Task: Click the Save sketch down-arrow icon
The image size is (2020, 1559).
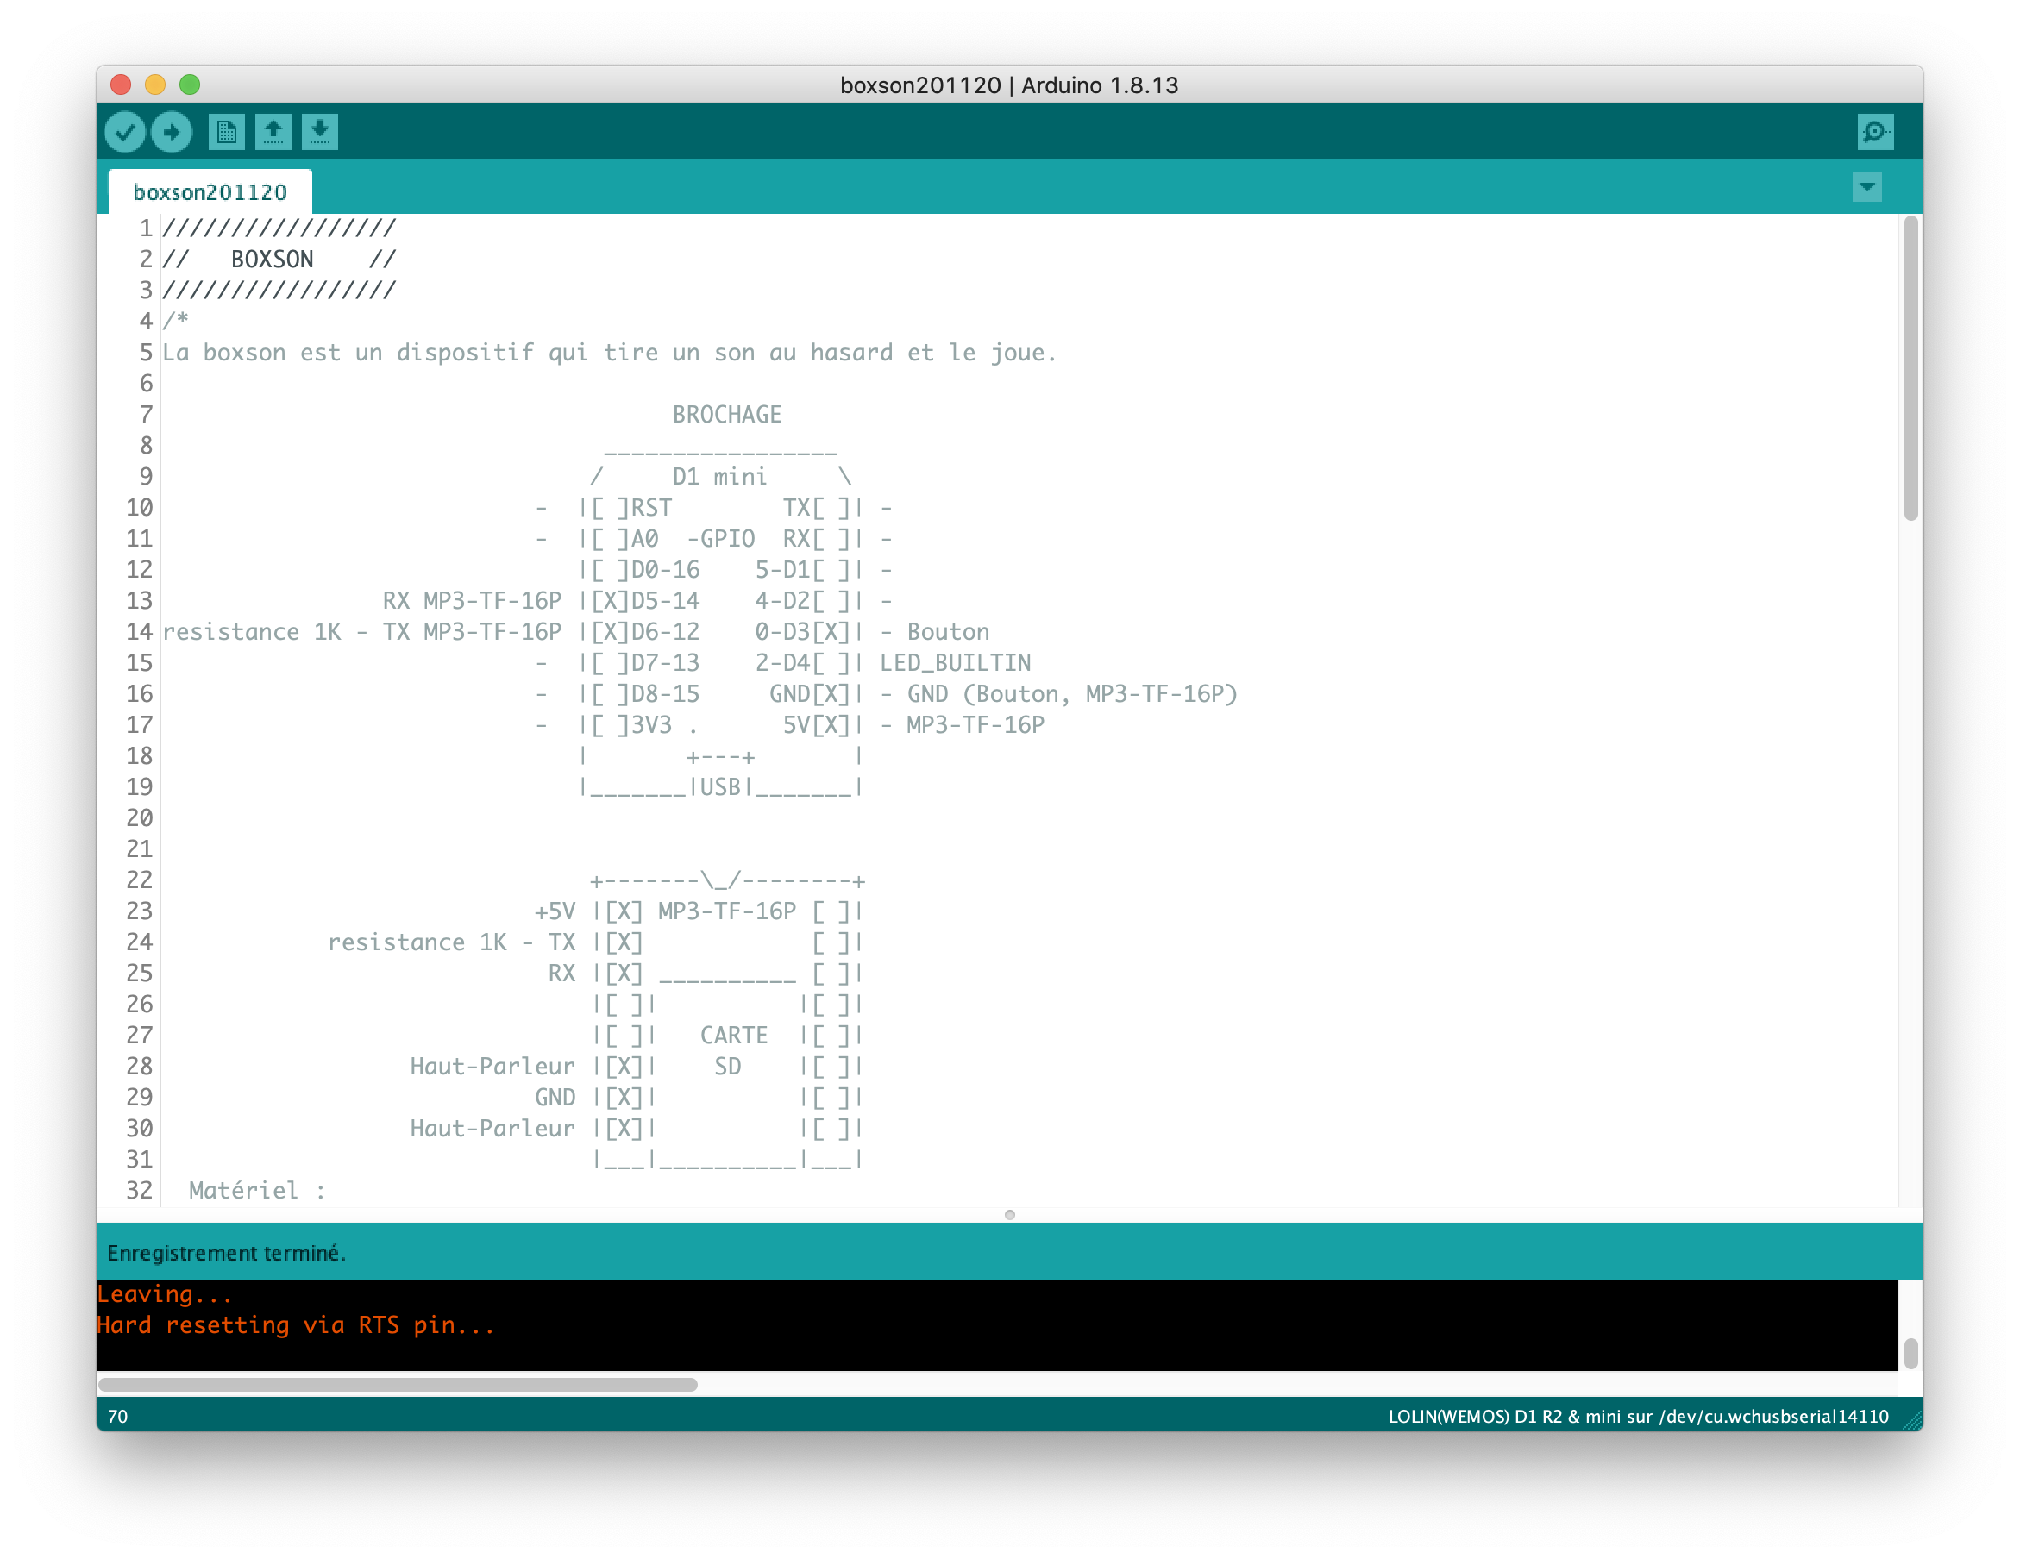Action: tap(320, 132)
